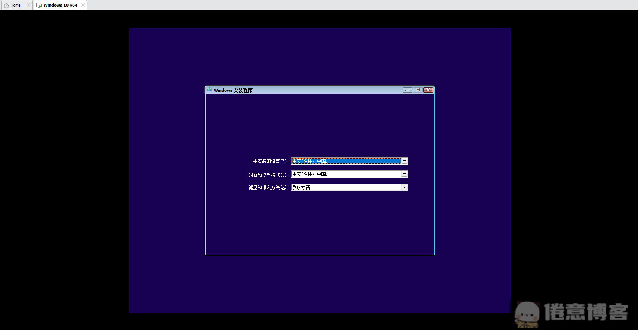Expand the 键盘和输入方法 dropdown arrow
The image size is (638, 330).
[404, 187]
